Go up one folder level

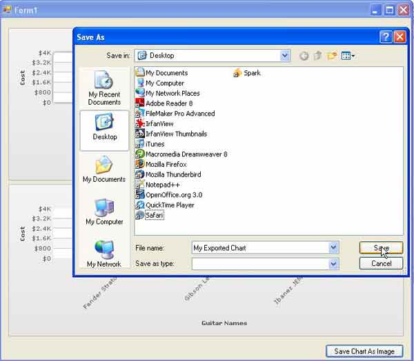click(317, 56)
